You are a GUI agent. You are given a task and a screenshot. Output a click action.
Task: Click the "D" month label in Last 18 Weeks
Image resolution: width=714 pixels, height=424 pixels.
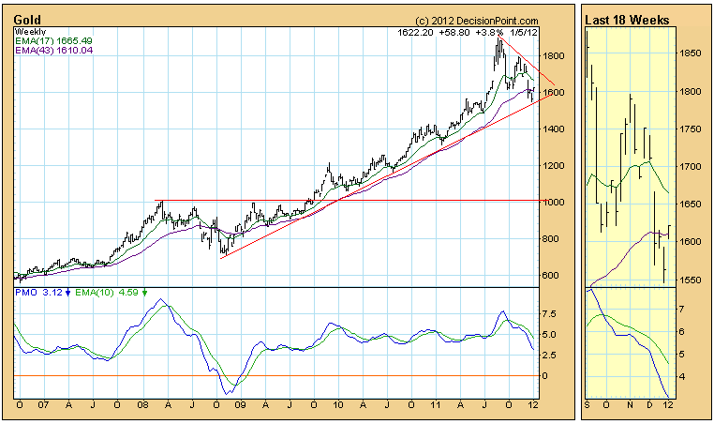tap(649, 405)
